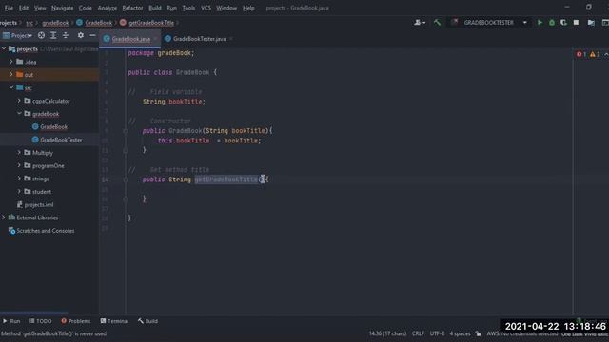Open the Refactor menu
The width and height of the screenshot is (609, 342).
pyautogui.click(x=132, y=8)
